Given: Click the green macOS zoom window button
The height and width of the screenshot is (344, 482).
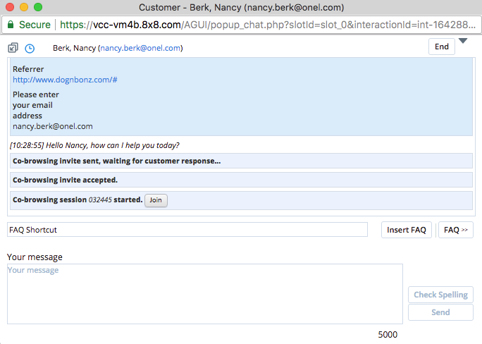Looking at the screenshot, I should 38,7.
